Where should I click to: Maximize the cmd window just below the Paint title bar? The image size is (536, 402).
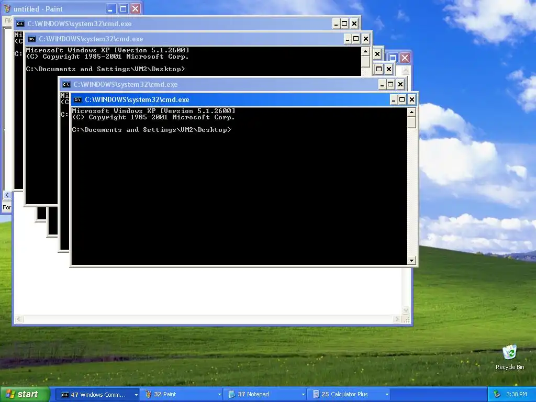344,24
